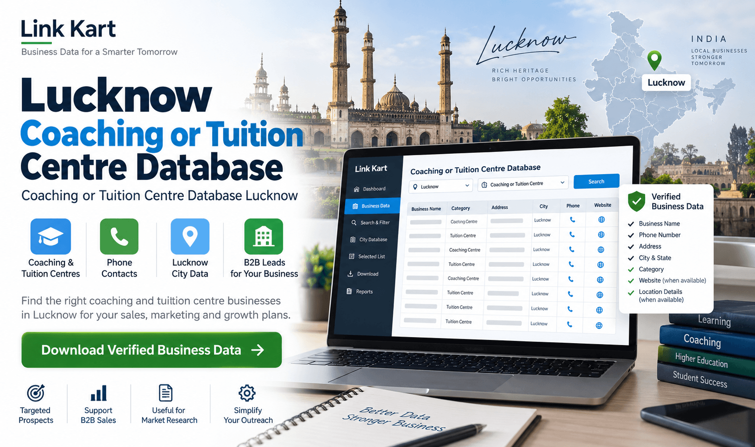Screen dimensions: 755x447
Task: Click the green Phone Contacts icon
Action: coord(119,236)
